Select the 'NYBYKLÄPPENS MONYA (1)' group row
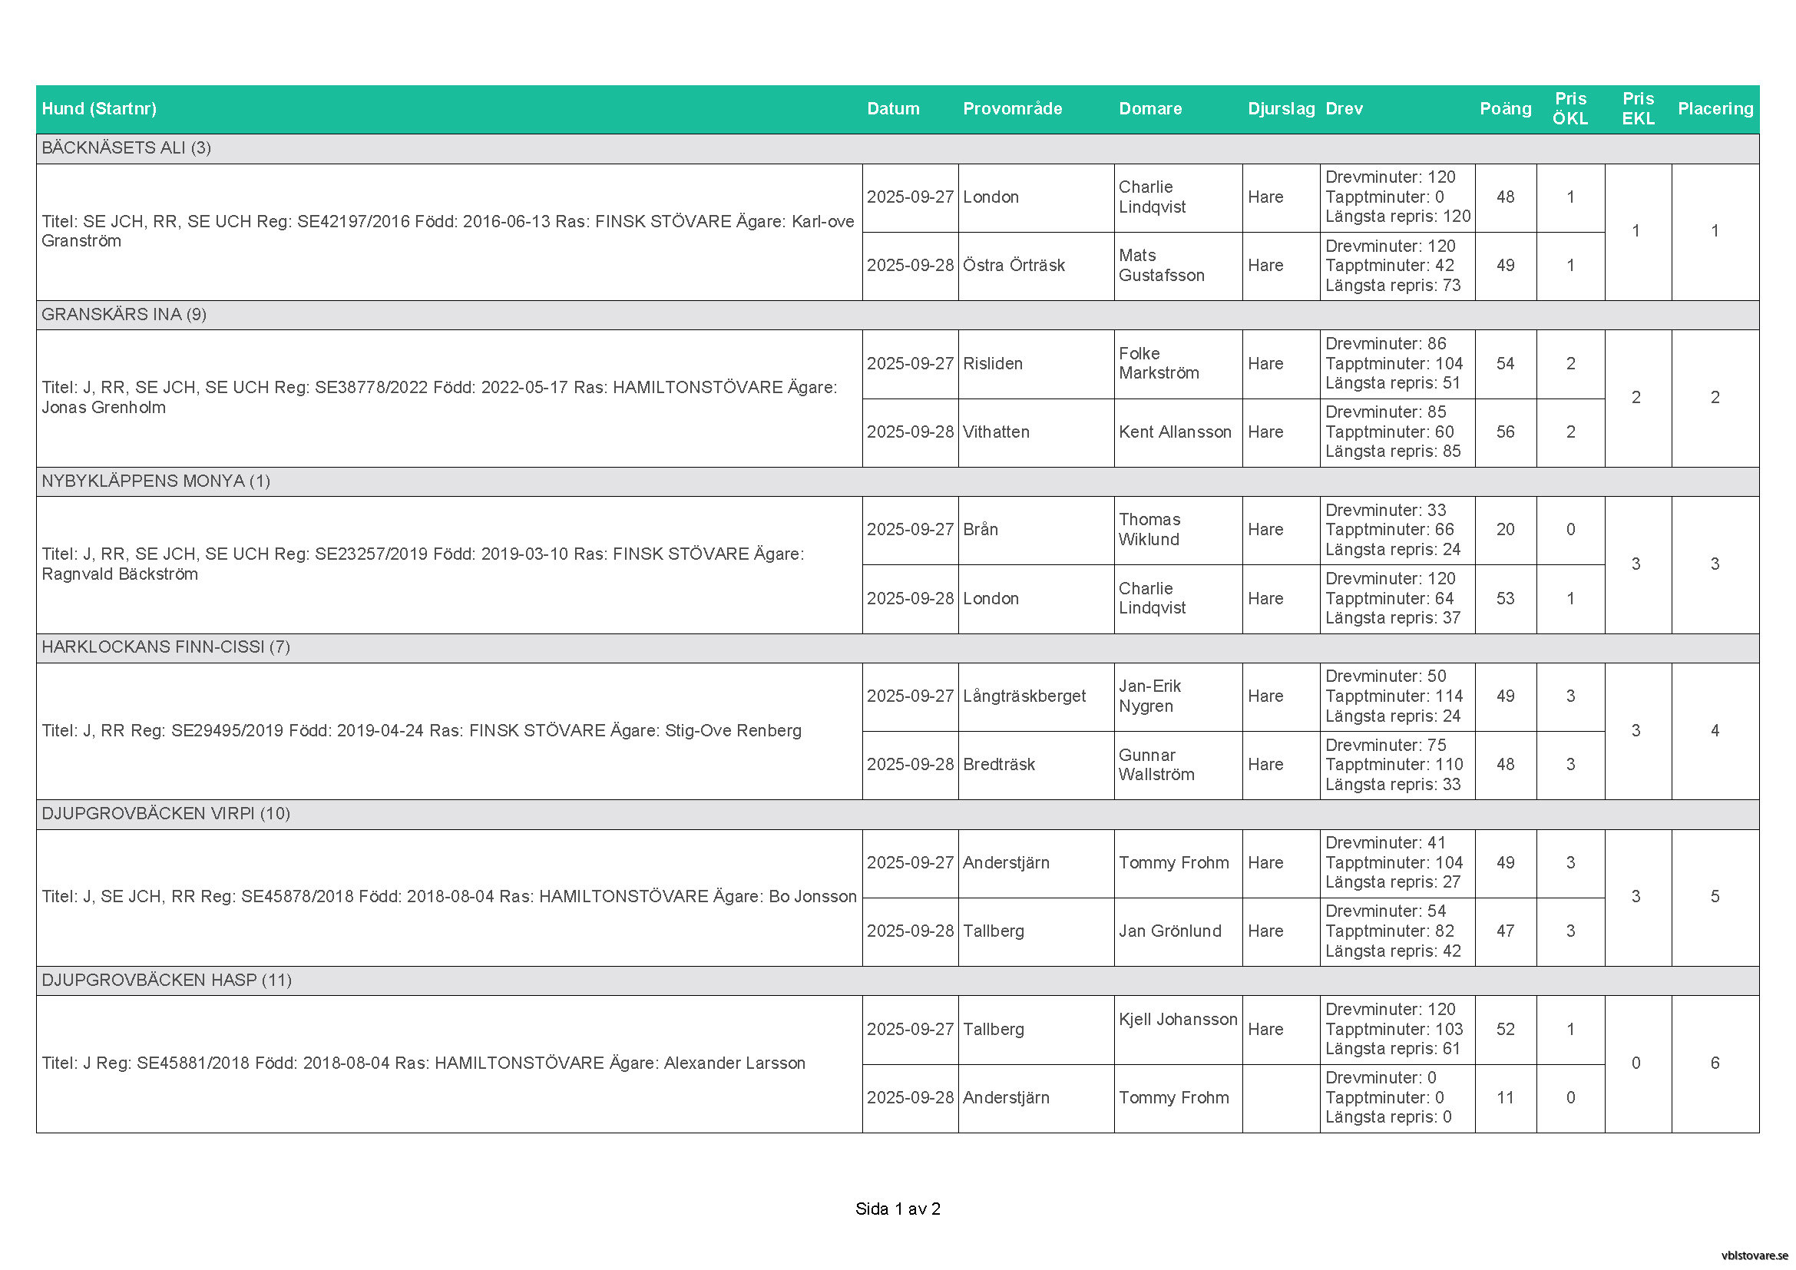 pyautogui.click(x=897, y=481)
